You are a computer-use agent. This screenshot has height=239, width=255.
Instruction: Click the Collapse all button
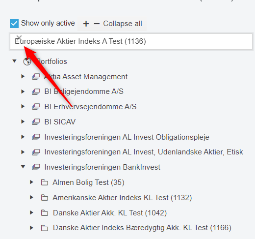tap(123, 24)
